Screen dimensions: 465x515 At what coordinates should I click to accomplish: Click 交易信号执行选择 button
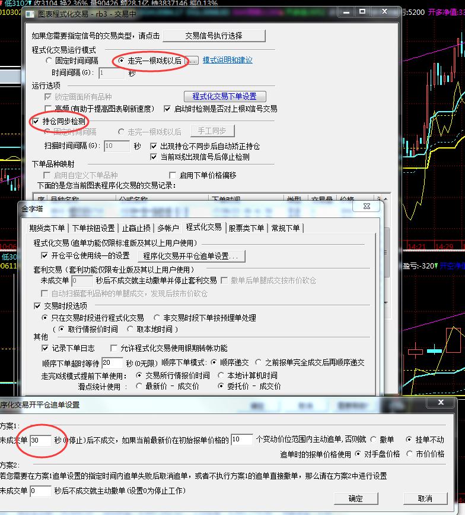(x=214, y=36)
